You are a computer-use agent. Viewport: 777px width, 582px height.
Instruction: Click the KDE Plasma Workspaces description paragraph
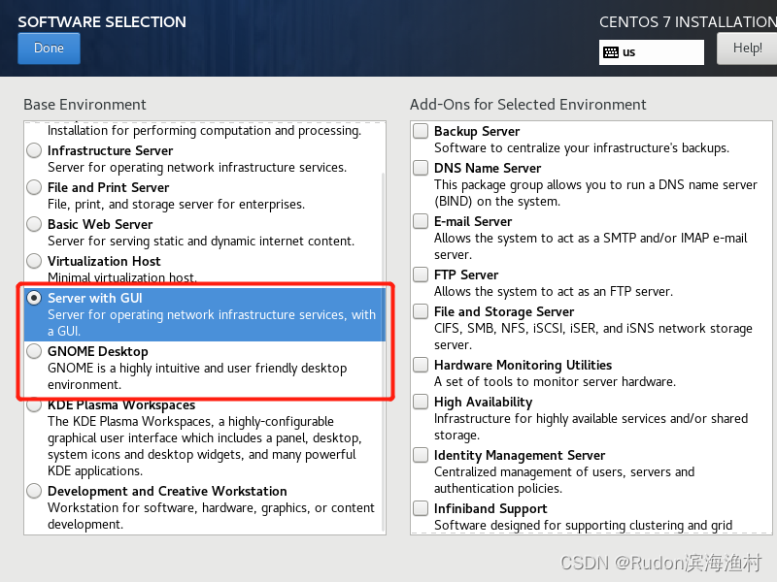[205, 446]
